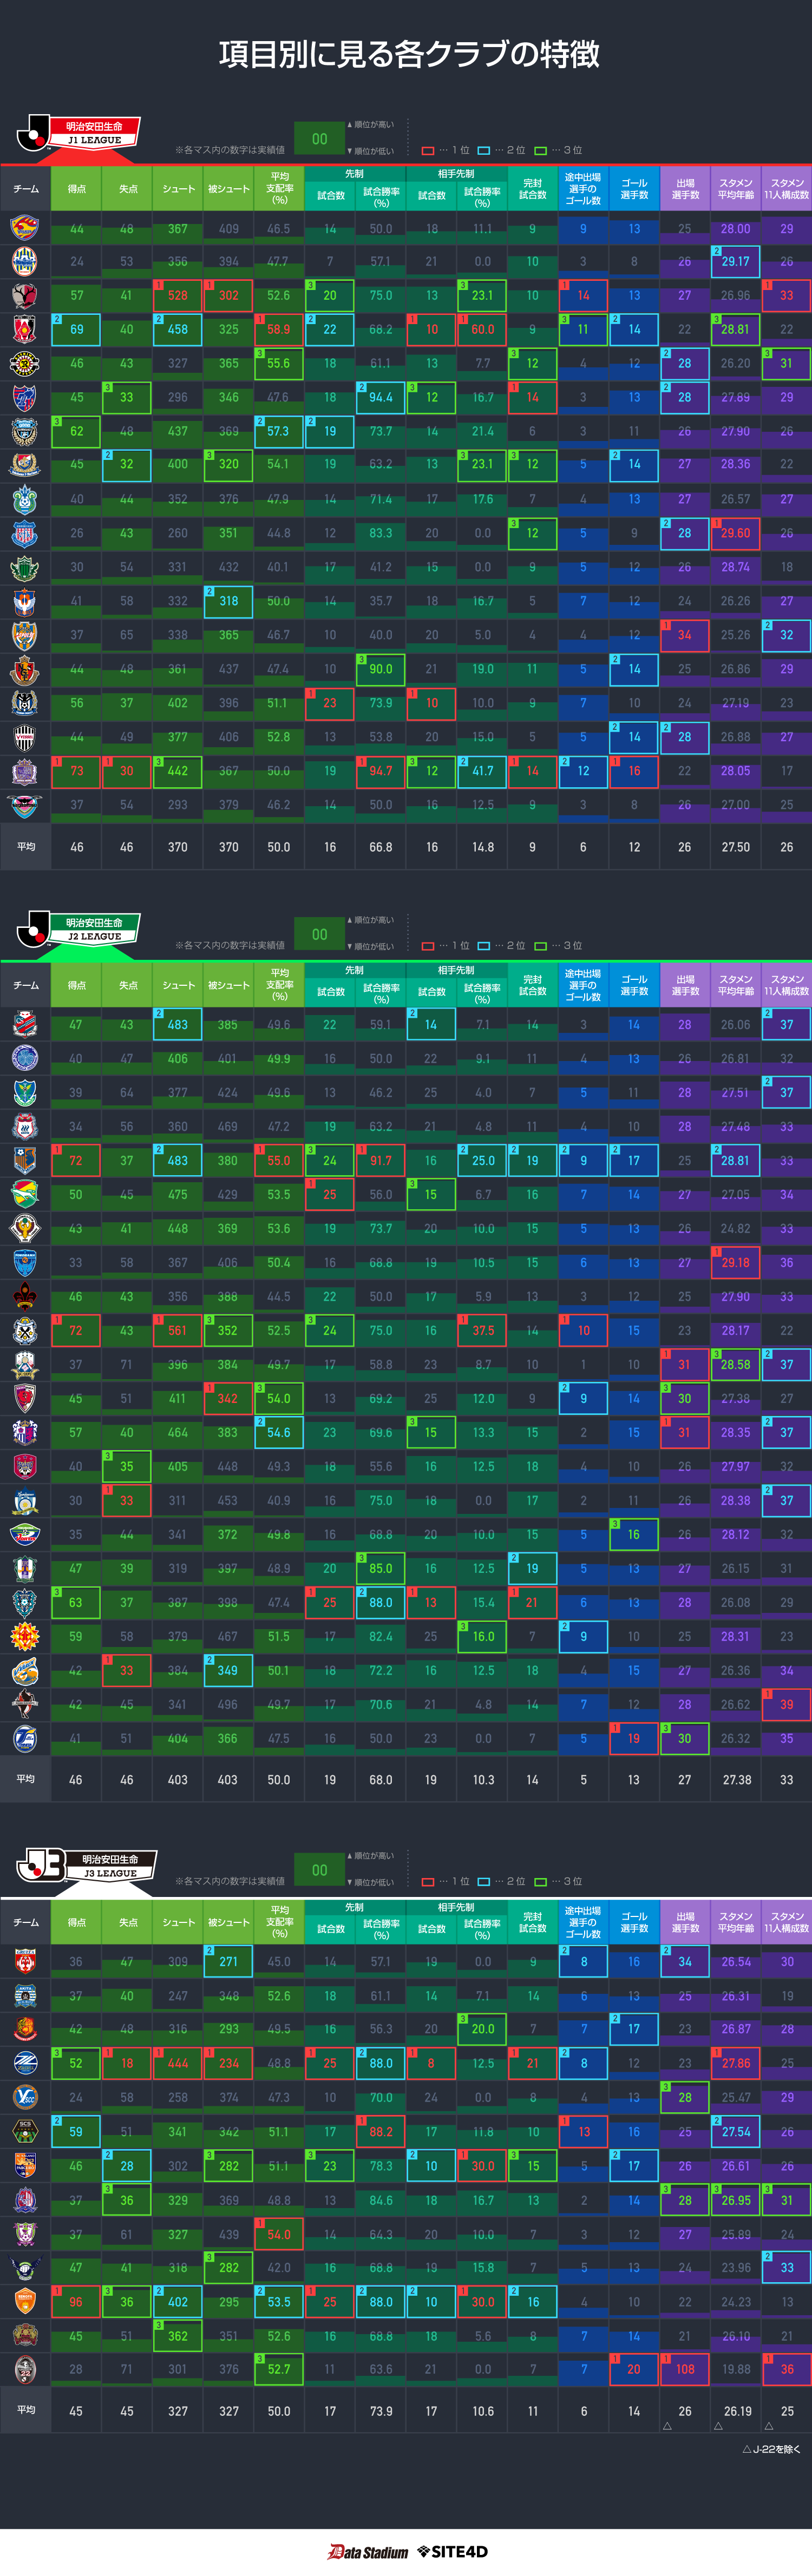Click the Kashima Antlers crest in J1 table
Screen dimensions: 812x2576
(25, 296)
